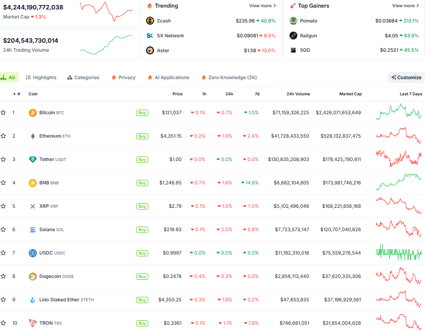Click the Tether coin logo icon
Image resolution: width=425 pixels, height=331 pixels.
[32, 160]
